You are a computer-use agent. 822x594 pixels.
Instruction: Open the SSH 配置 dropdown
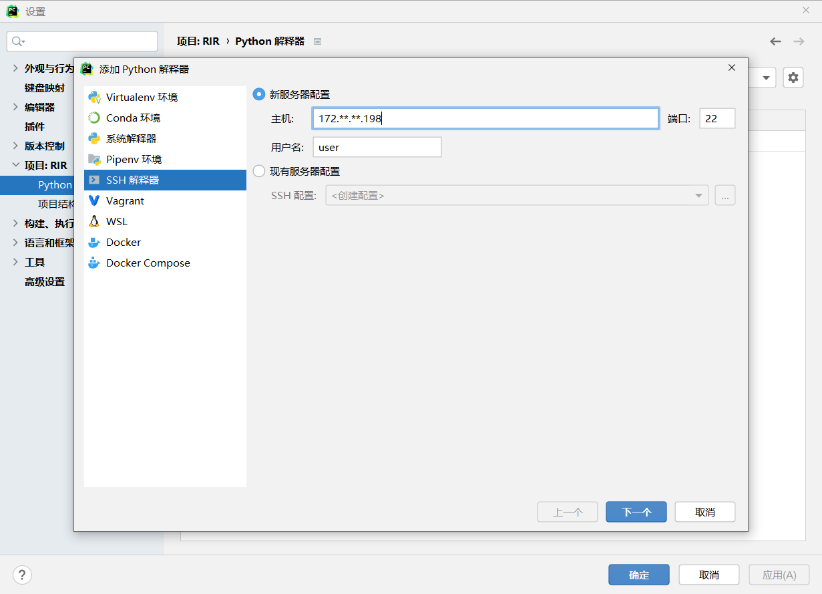click(x=517, y=196)
